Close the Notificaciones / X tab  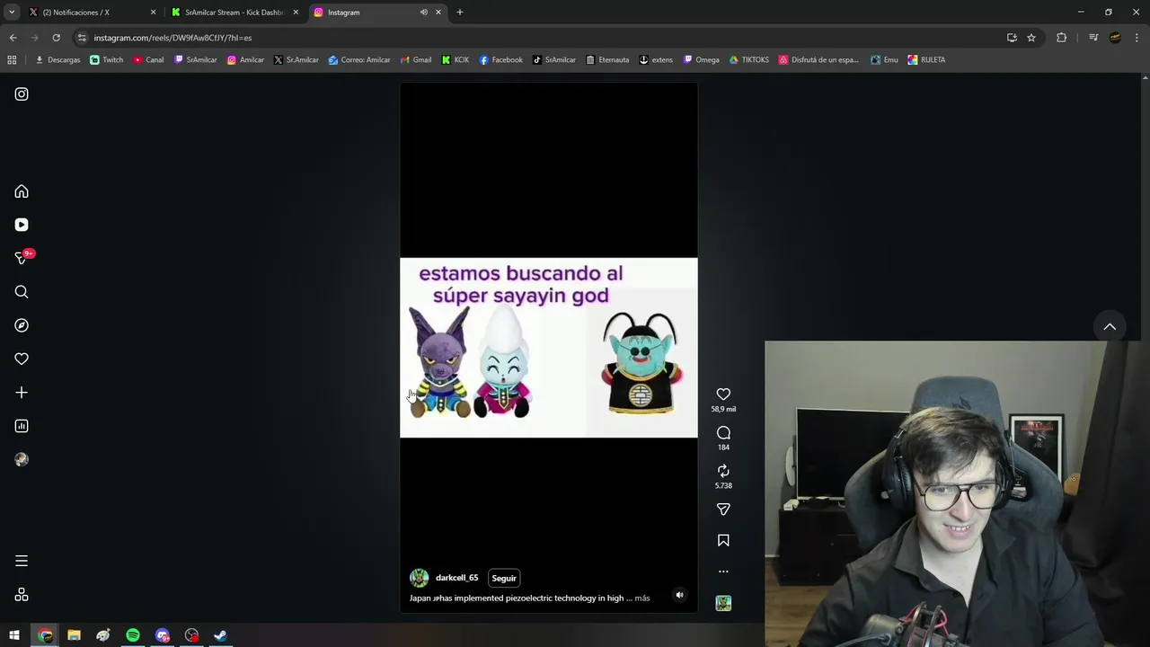(x=153, y=13)
